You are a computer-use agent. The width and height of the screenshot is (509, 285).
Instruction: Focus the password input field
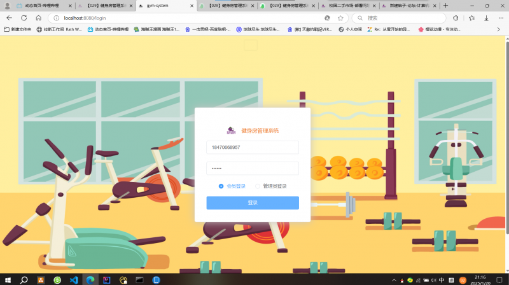pos(253,169)
